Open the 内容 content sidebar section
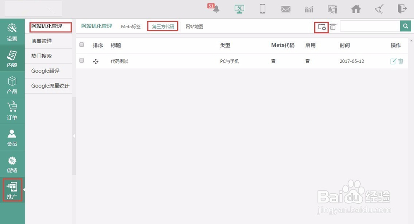 tap(12, 58)
